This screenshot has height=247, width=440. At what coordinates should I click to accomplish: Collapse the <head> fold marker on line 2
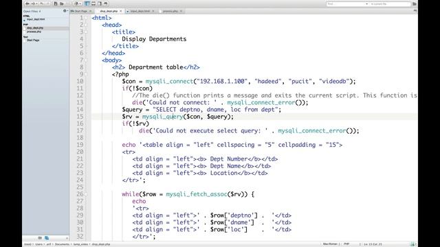click(x=86, y=25)
